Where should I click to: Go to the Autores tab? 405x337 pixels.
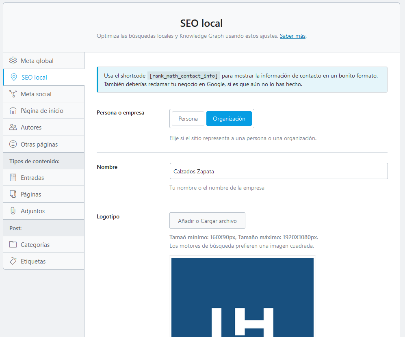[x=43, y=127]
